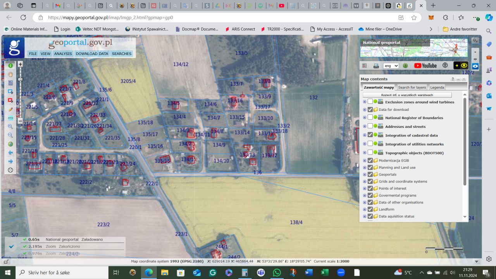Open accessibility wheel icon in top panel

pyautogui.click(x=445, y=65)
